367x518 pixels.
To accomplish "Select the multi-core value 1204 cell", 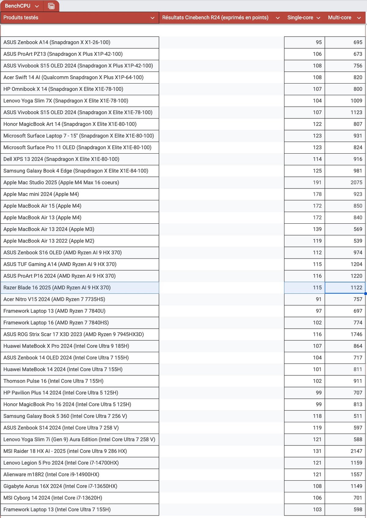I will [x=345, y=264].
